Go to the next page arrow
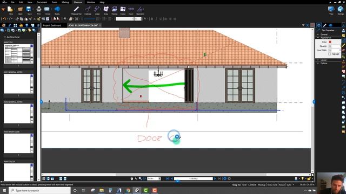 [215, 178]
